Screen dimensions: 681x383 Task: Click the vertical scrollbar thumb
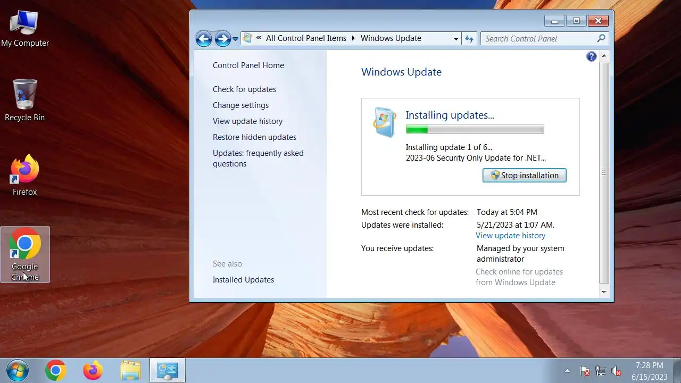(x=603, y=172)
